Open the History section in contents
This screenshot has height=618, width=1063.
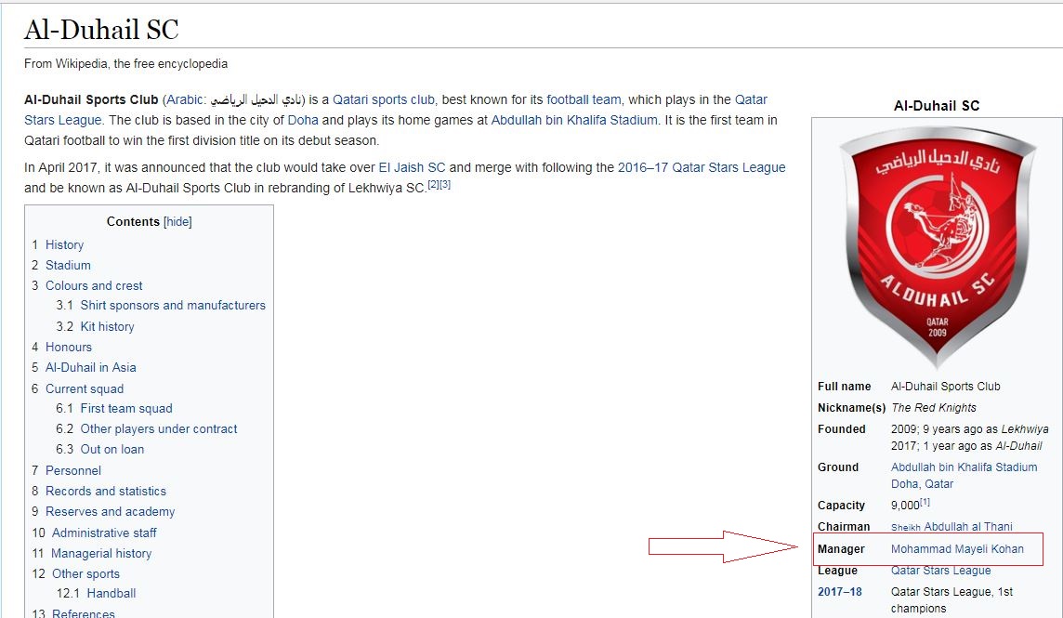pyautogui.click(x=64, y=244)
